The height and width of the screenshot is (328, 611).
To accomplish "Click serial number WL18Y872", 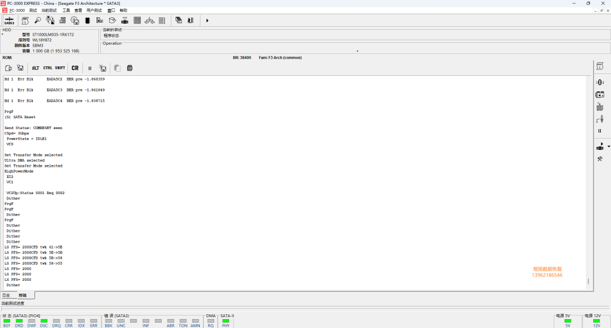I will (42, 40).
